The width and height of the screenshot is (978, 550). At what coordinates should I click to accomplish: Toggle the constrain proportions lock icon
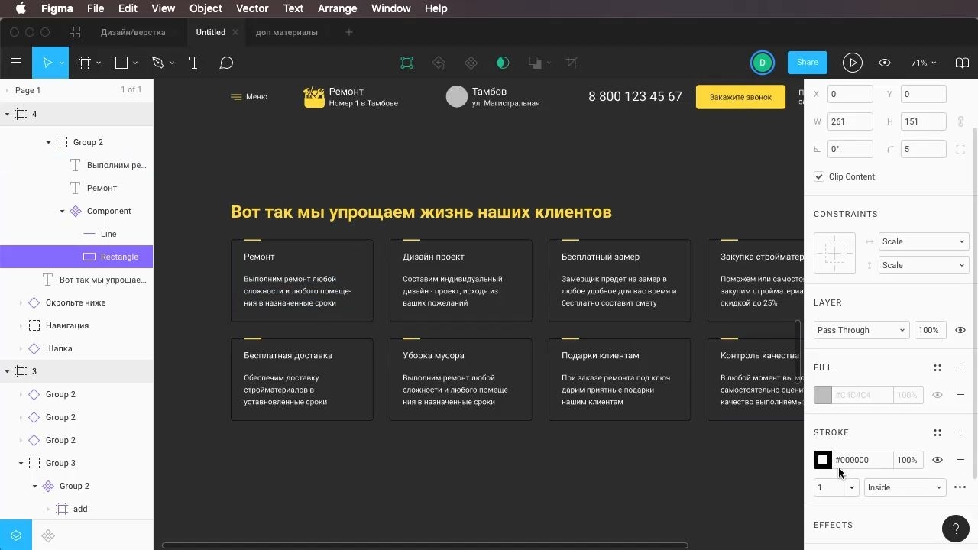coord(960,121)
